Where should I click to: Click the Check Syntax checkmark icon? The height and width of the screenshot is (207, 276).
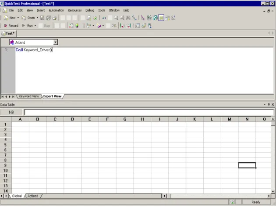point(71,26)
